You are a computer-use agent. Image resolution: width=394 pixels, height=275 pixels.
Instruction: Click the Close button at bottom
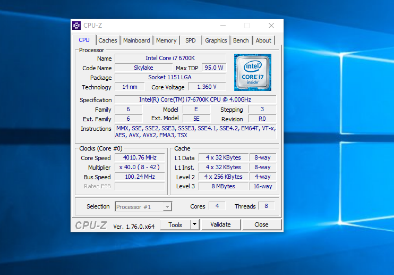click(261, 224)
